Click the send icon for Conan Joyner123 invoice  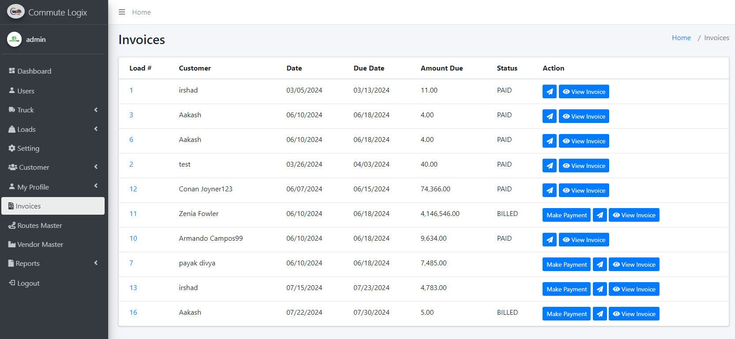click(549, 190)
